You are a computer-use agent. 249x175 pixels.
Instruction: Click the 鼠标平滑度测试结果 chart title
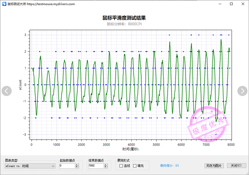coord(124,18)
